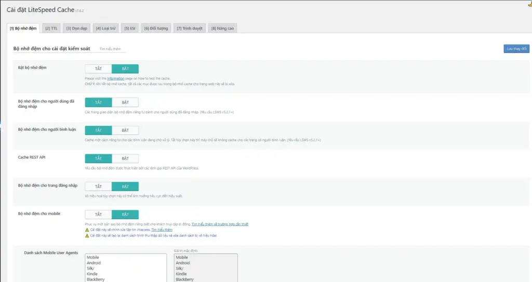Open the [8] Nâng cao tab
The width and height of the screenshot is (532, 282).
pyautogui.click(x=222, y=29)
